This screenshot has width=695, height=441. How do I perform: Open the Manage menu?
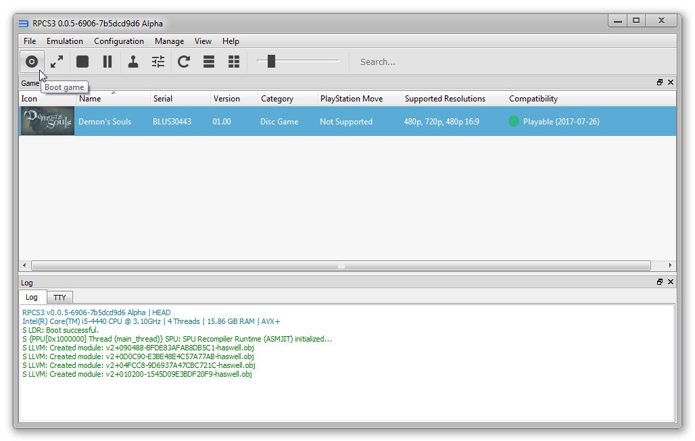(x=169, y=41)
